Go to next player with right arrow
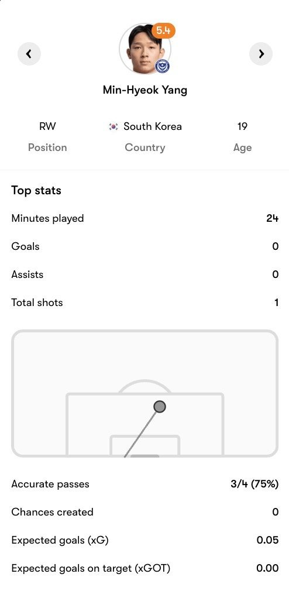The image size is (289, 591). tap(261, 54)
